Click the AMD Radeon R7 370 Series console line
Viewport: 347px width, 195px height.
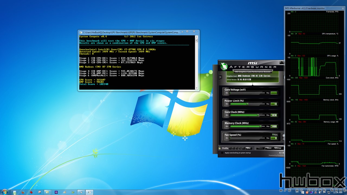[x=100, y=67]
